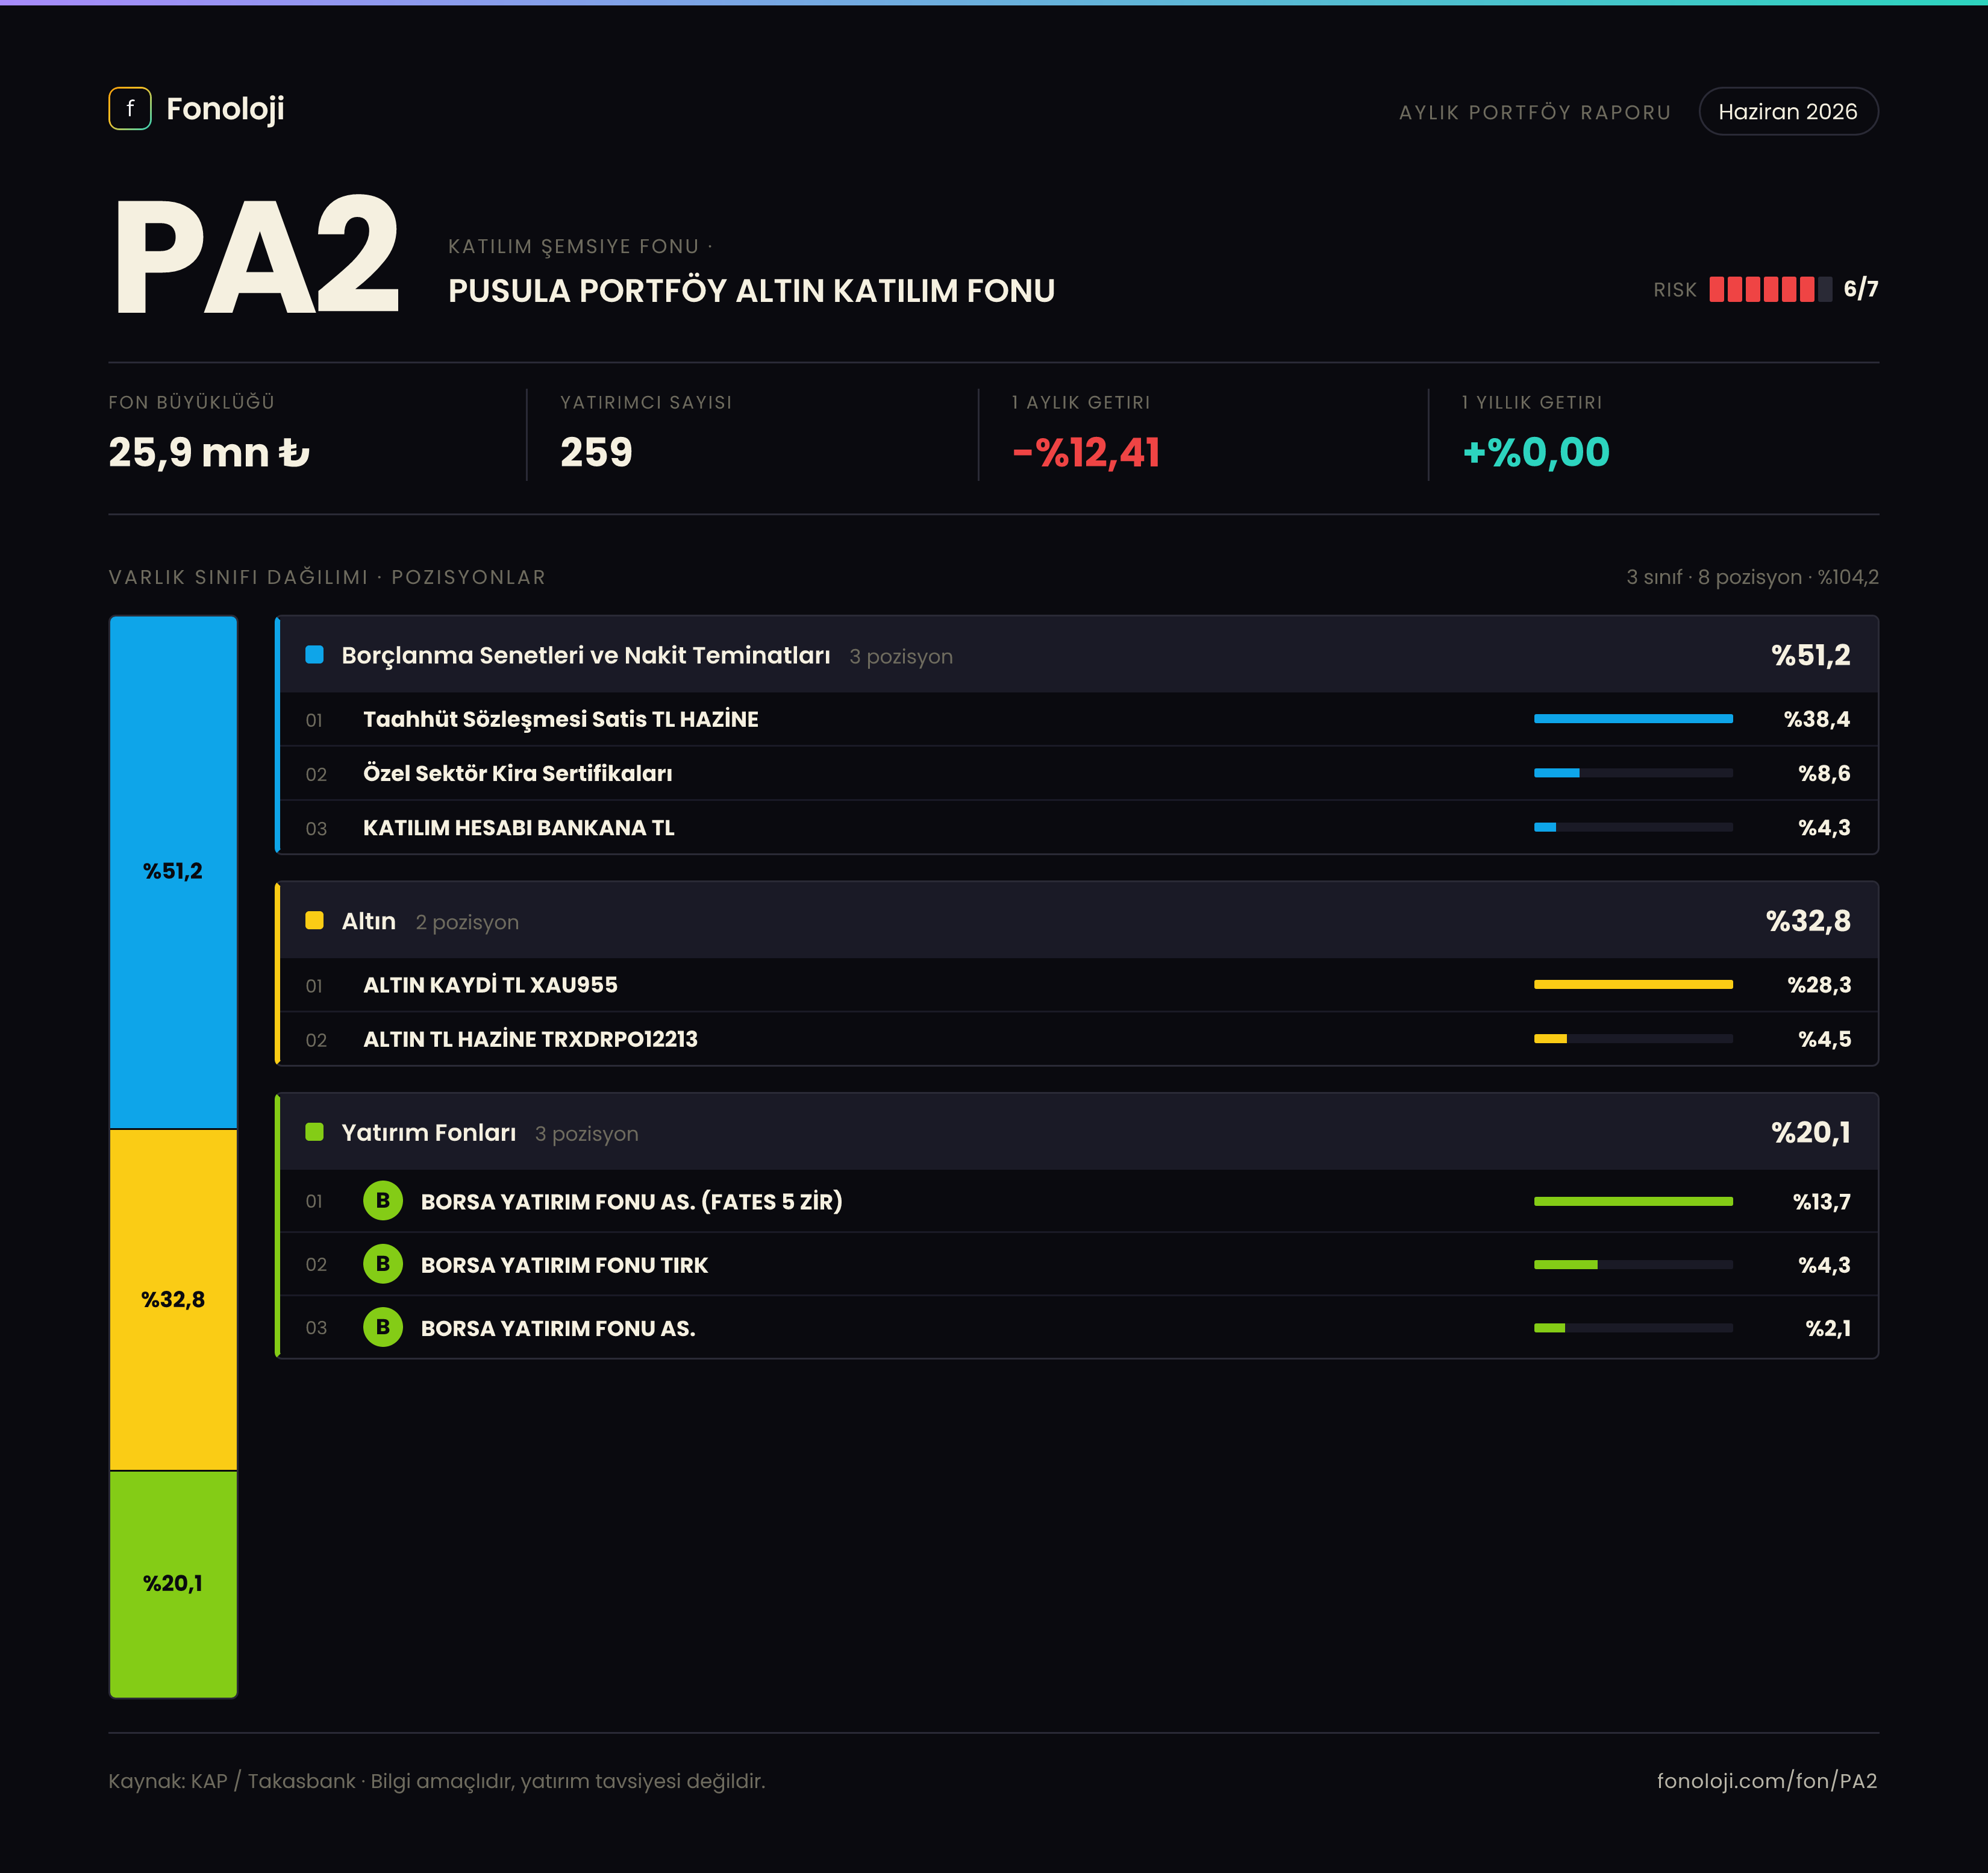The height and width of the screenshot is (1873, 1988).
Task: Click the %8,6 weight value
Action: point(1824,773)
